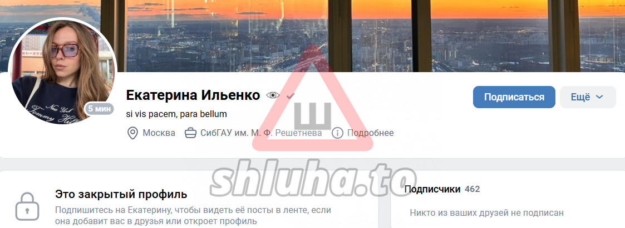
Task: Click the 5 мин last-seen badge
Action: [x=100, y=109]
